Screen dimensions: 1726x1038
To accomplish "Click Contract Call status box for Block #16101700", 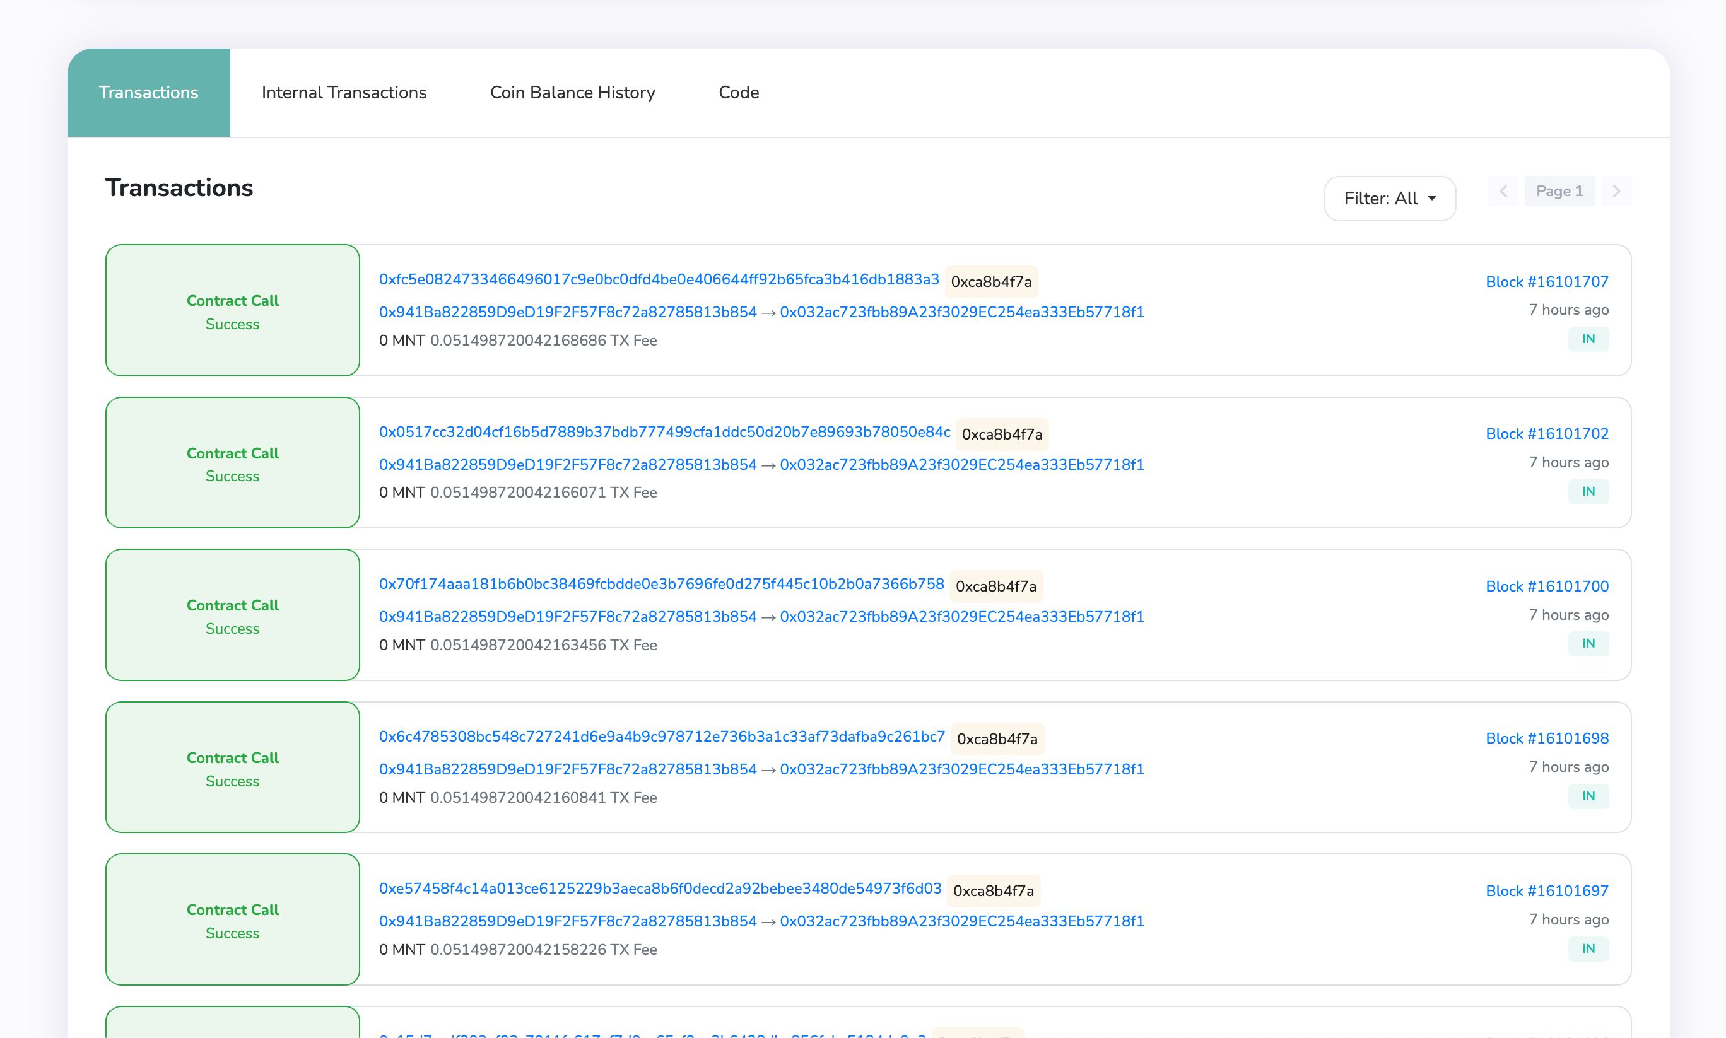I will 232,615.
